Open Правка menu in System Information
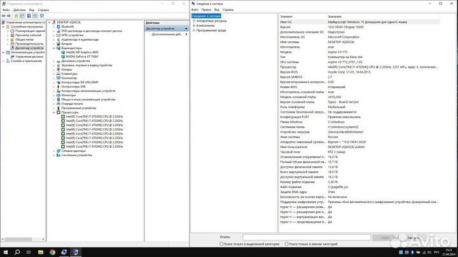Screen dimensions: 458x257 coord(208,11)
